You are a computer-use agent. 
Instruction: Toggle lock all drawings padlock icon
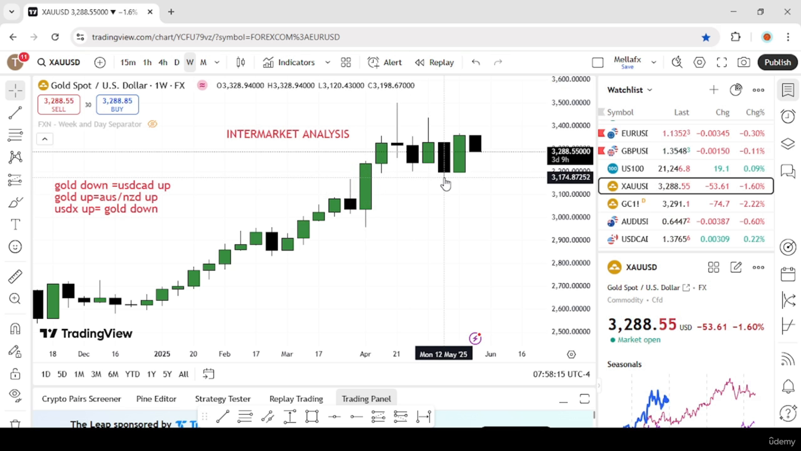(16, 373)
